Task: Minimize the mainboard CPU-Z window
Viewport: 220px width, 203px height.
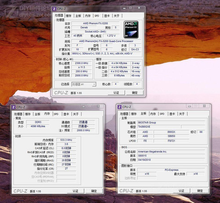Action: (x=189, y=106)
